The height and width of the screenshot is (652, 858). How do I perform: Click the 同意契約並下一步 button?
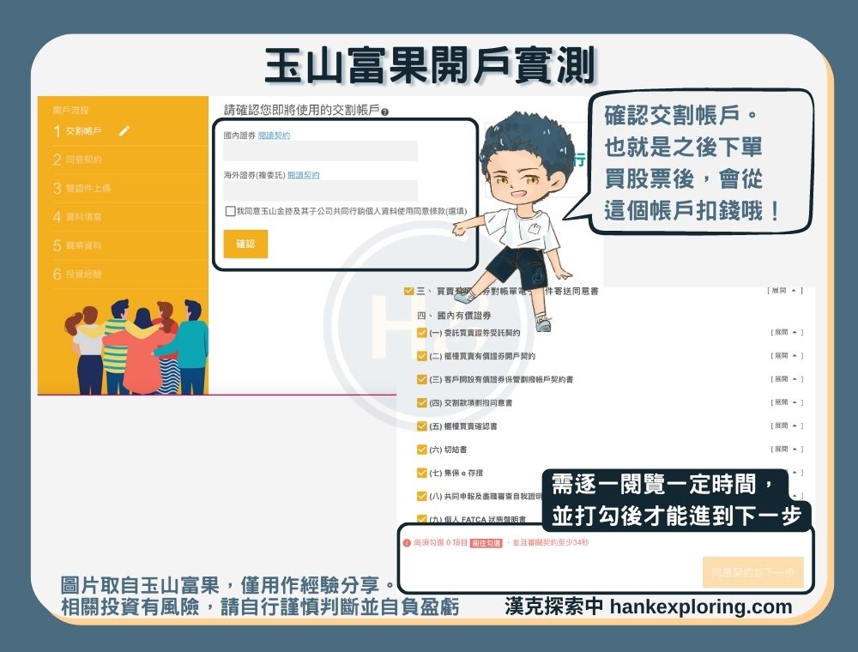753,572
